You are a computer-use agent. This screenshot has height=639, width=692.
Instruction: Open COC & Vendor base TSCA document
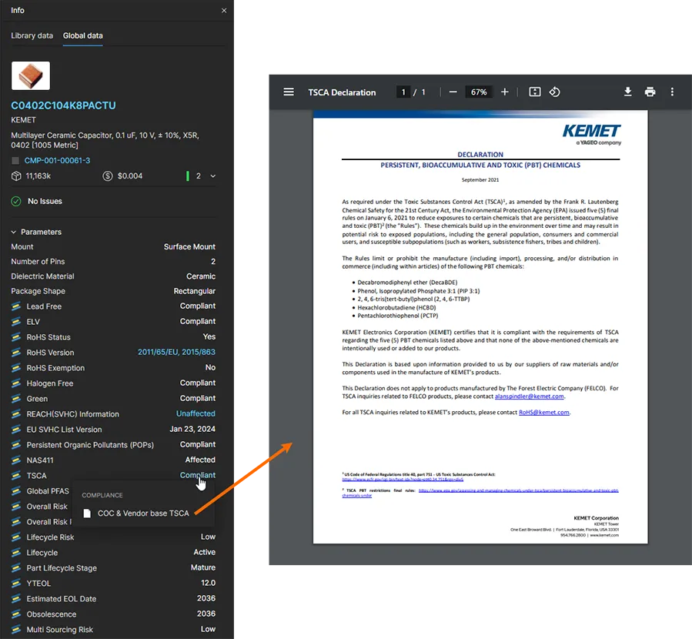[143, 514]
